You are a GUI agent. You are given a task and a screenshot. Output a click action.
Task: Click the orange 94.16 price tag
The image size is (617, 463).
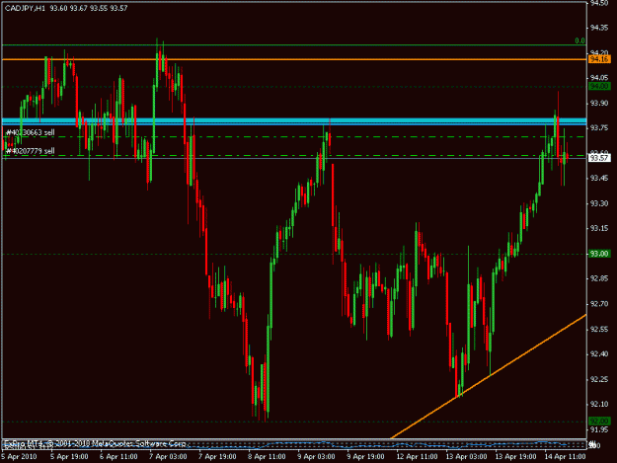[x=599, y=59]
